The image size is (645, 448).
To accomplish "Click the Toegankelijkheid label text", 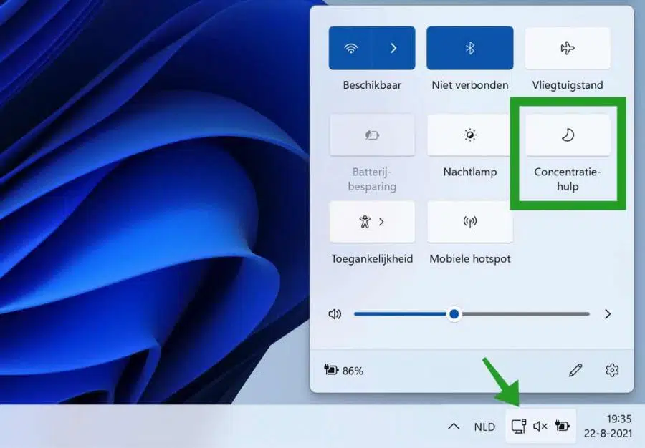I will (x=372, y=258).
